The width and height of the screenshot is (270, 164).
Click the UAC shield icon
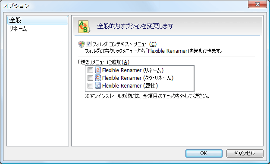[x=82, y=44]
